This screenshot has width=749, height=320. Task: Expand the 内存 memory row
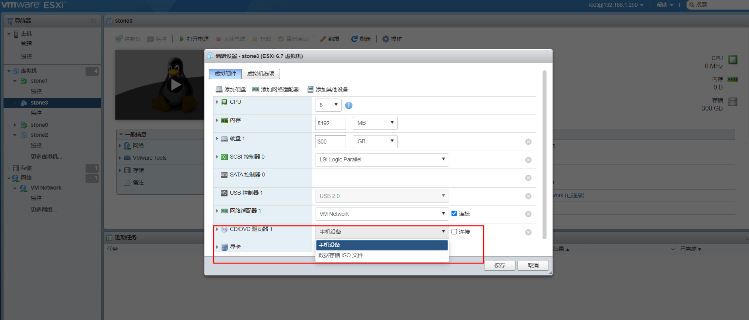[x=217, y=120]
